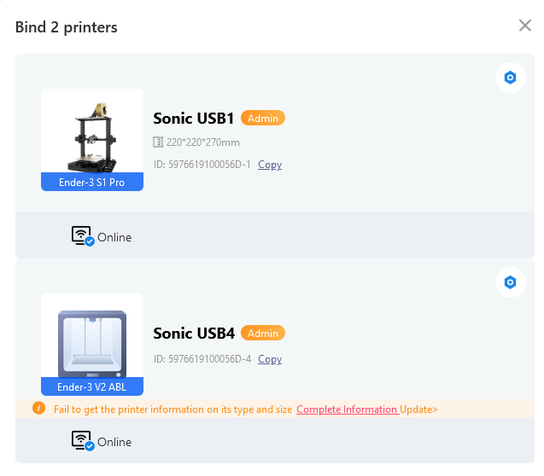Close the Bind 2 printers dialog
The width and height of the screenshot is (544, 476).
[x=525, y=26]
